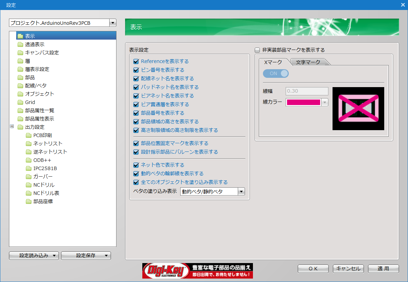
Task: Click the NCドリル表 folder icon
Action: coord(29,193)
